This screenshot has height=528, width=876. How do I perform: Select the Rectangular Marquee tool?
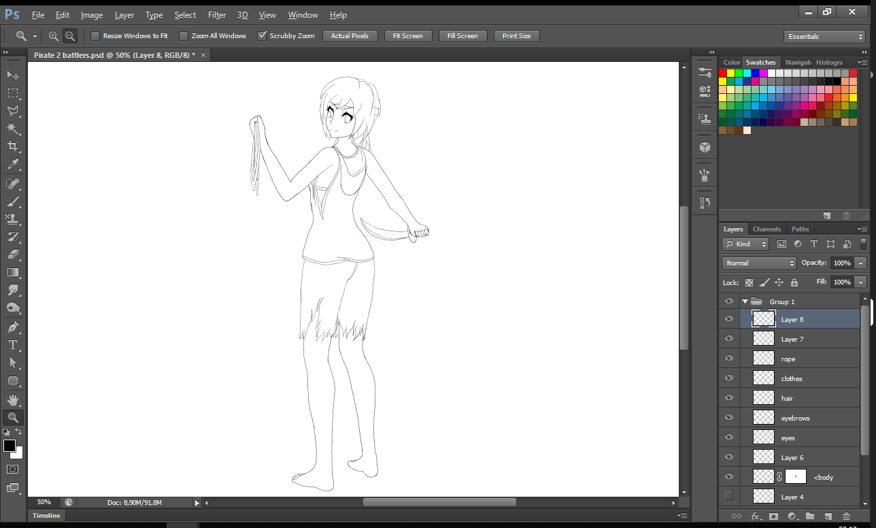pyautogui.click(x=13, y=93)
